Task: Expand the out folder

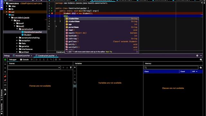Action: pos(7,12)
